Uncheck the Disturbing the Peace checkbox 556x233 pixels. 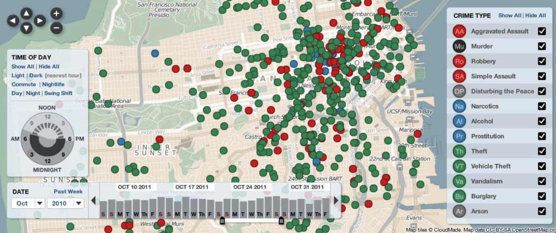(542, 91)
